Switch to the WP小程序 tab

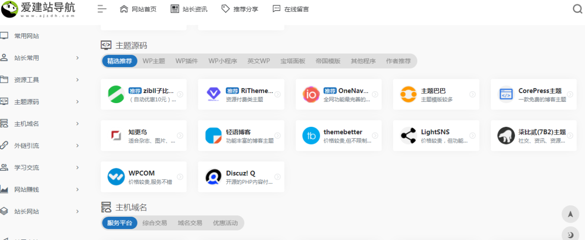coord(223,61)
